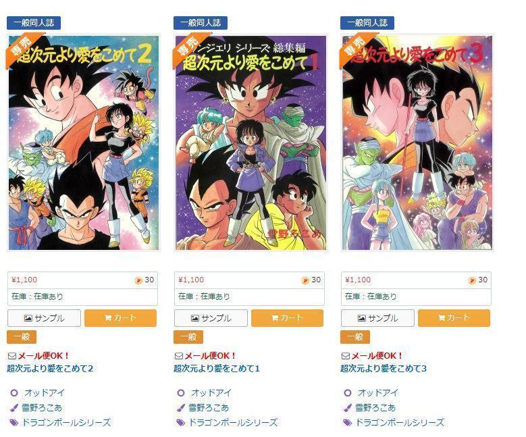Open the 超次元より愛をこめて1 title link
Screen dimensions: 526x437
pos(216,368)
